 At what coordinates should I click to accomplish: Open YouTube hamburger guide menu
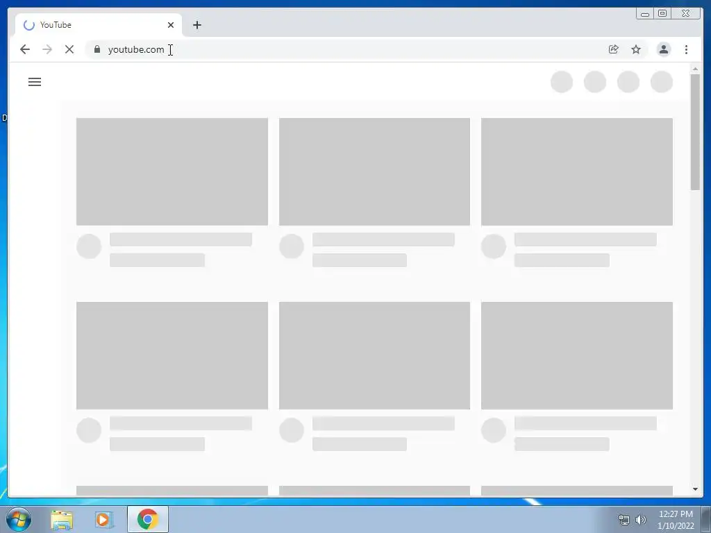click(x=35, y=82)
